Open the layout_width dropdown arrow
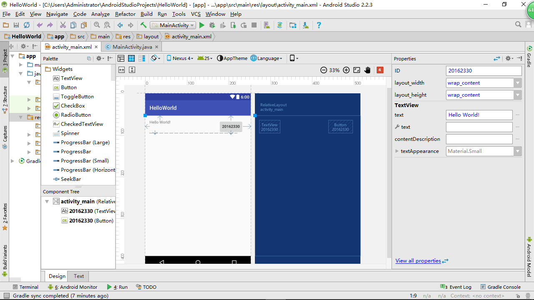 pos(518,83)
